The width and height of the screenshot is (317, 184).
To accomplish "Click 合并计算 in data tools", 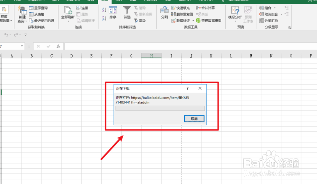I will (x=205, y=8).
